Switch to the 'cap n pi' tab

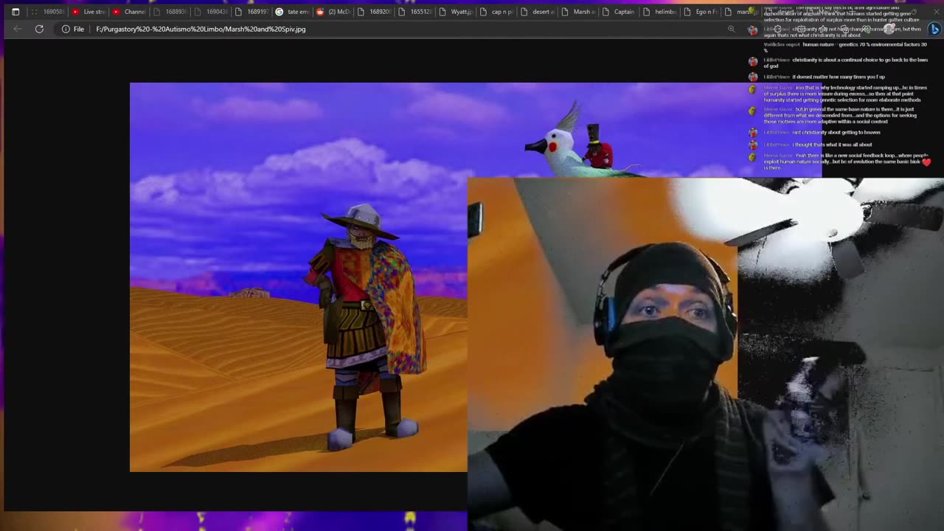(x=496, y=12)
